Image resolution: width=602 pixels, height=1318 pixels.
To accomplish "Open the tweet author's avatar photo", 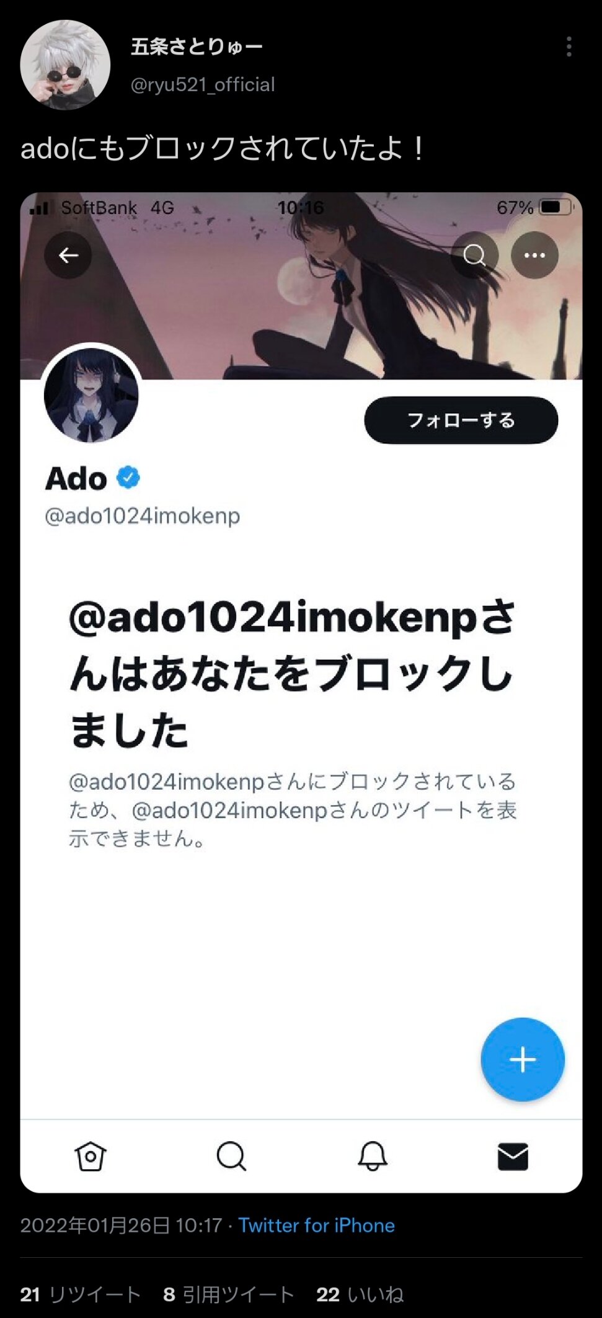I will point(65,65).
